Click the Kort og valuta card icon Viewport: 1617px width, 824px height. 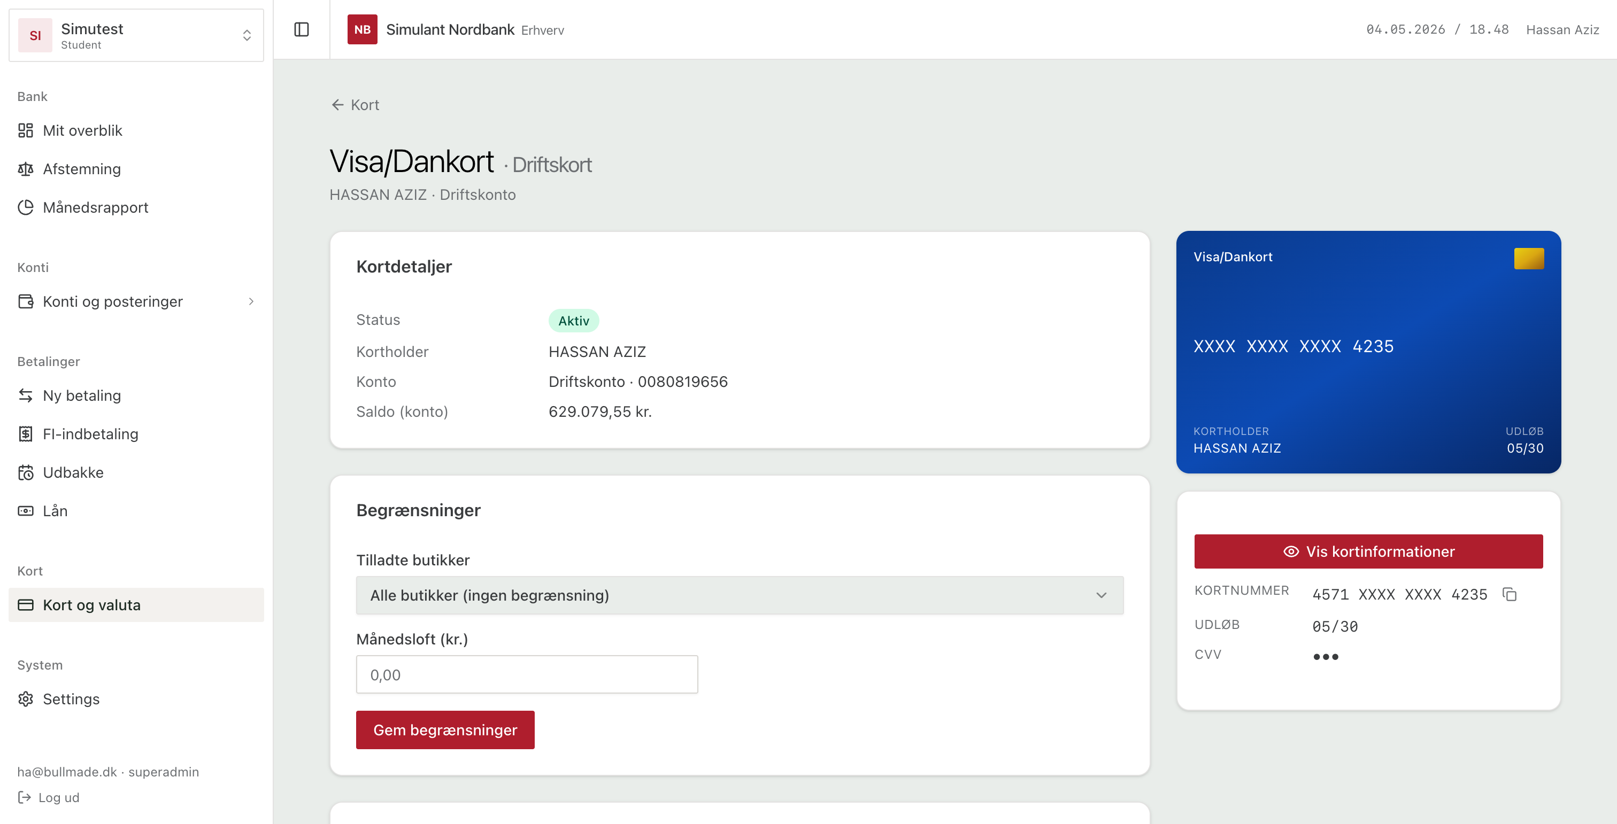(x=26, y=604)
